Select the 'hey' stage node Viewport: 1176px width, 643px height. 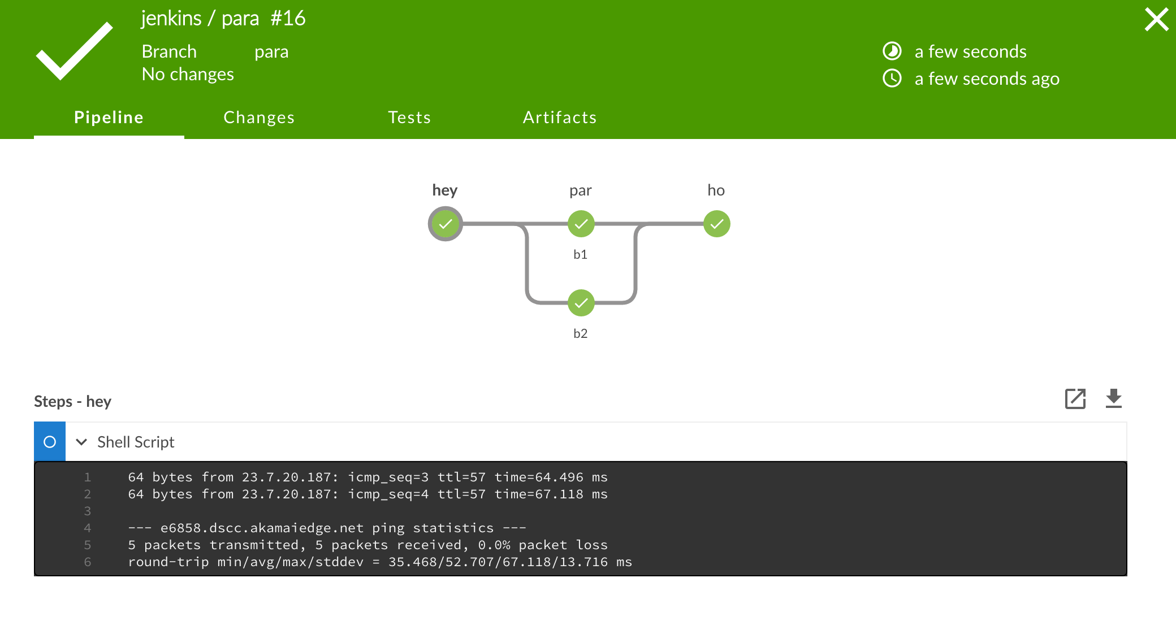click(446, 224)
